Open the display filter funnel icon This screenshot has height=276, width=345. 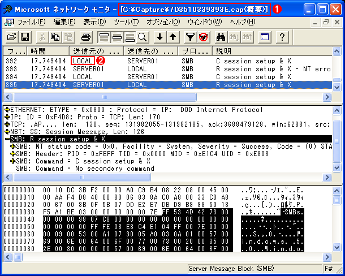tap(191, 37)
